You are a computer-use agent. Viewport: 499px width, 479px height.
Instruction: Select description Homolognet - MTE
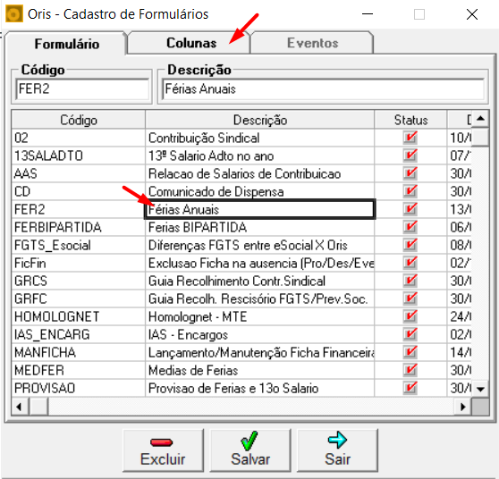coord(260,316)
